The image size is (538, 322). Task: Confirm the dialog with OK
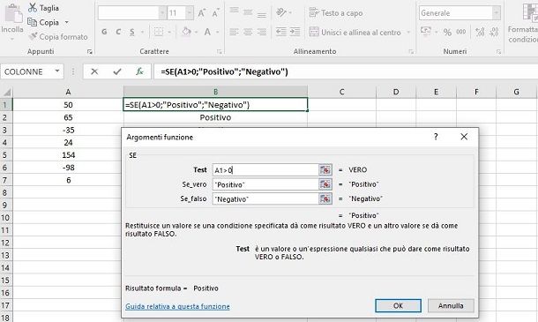click(398, 305)
